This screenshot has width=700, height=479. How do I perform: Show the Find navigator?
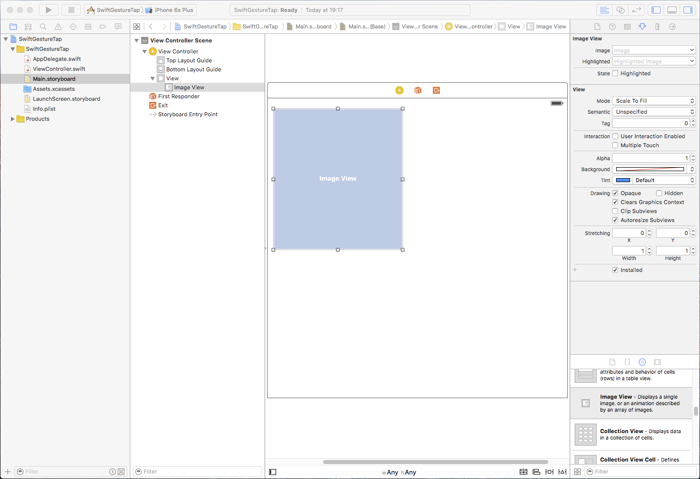[x=43, y=26]
